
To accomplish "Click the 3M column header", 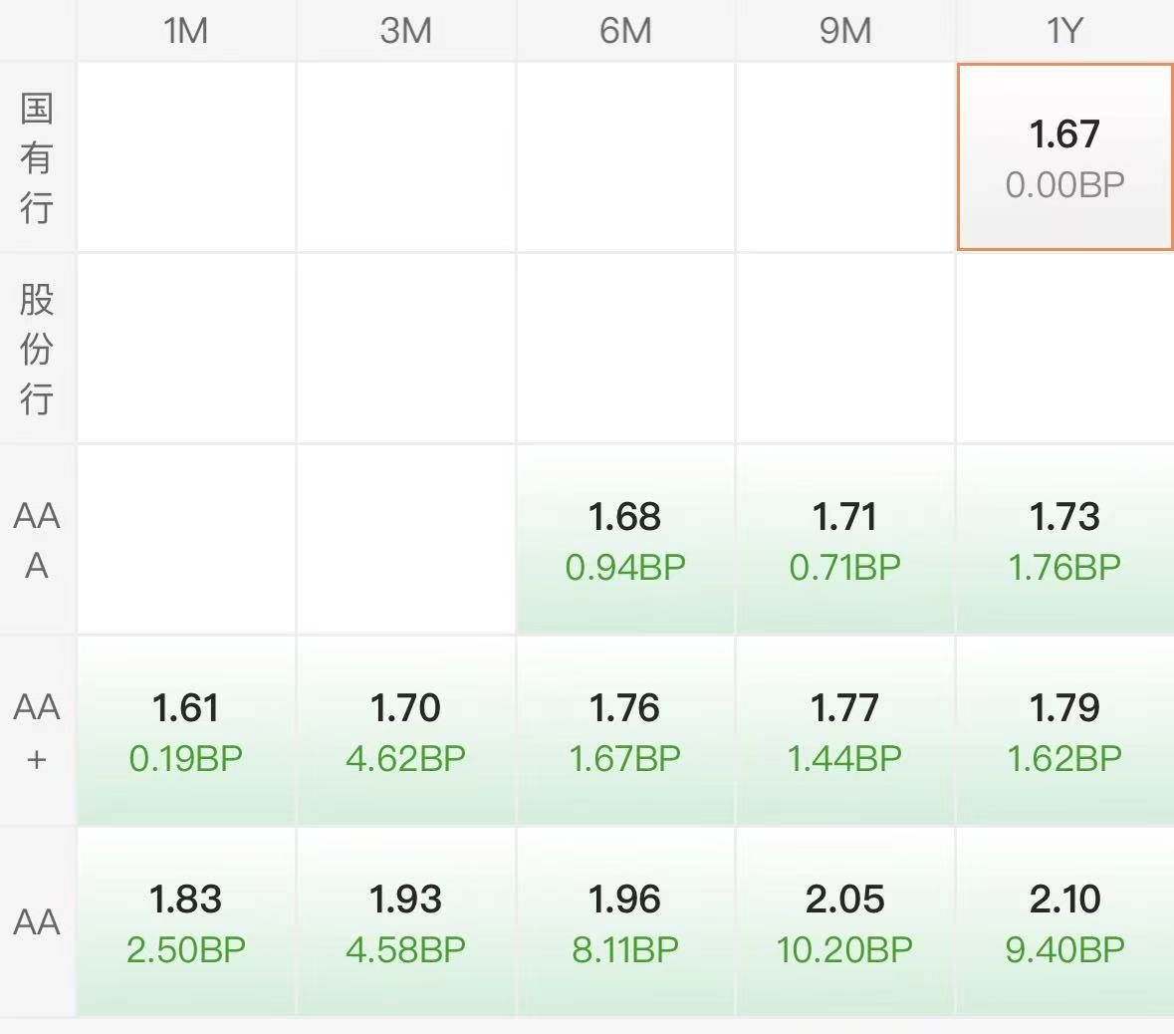I will point(406,31).
